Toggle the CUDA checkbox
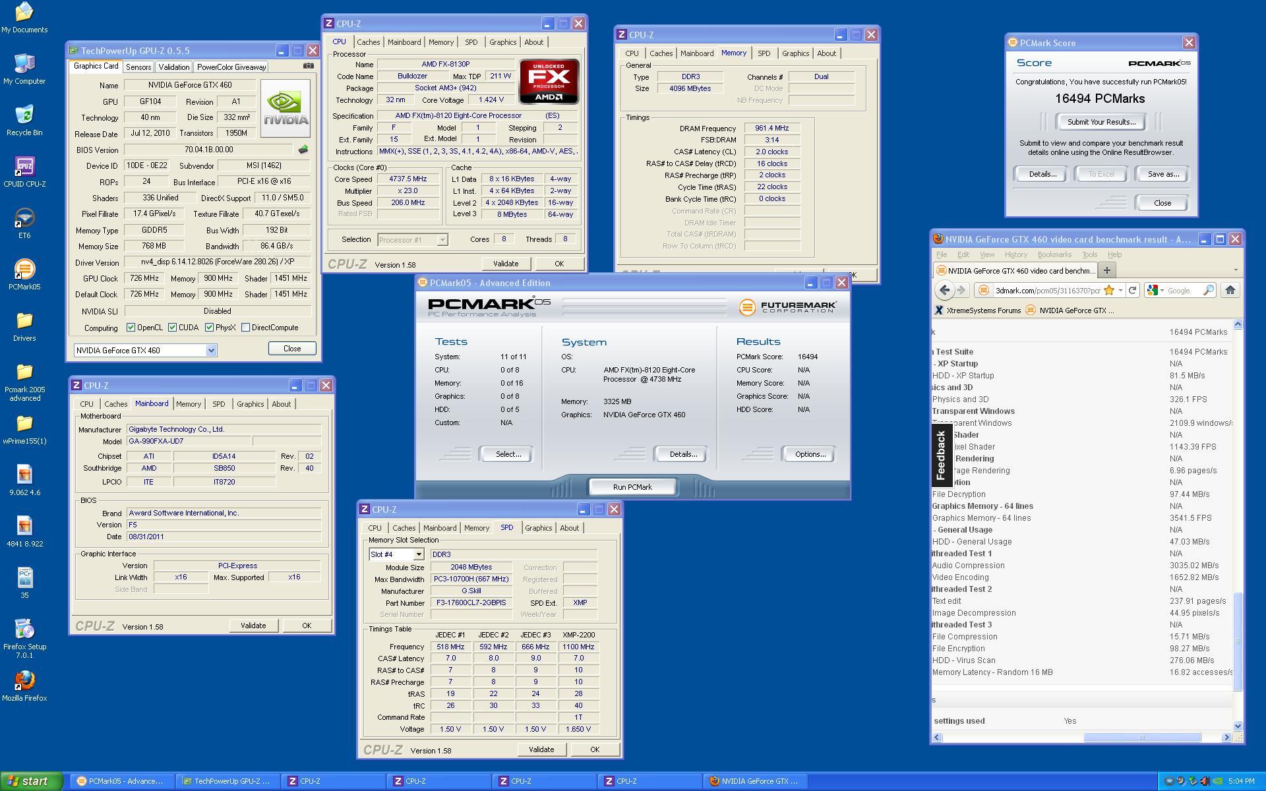The width and height of the screenshot is (1266, 791). click(x=172, y=328)
